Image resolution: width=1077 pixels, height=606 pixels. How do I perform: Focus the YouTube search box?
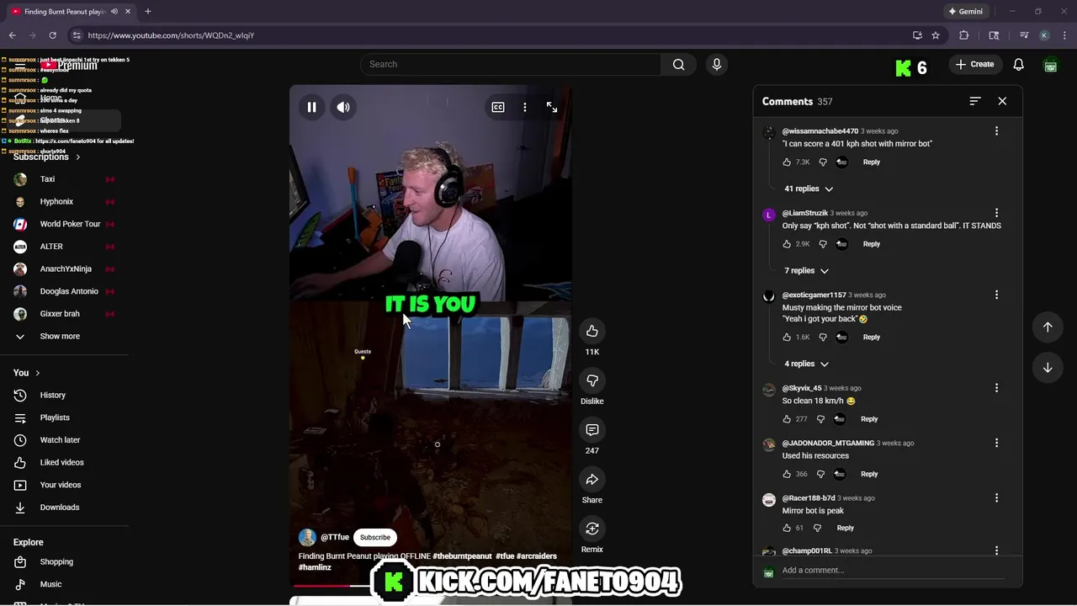(511, 64)
